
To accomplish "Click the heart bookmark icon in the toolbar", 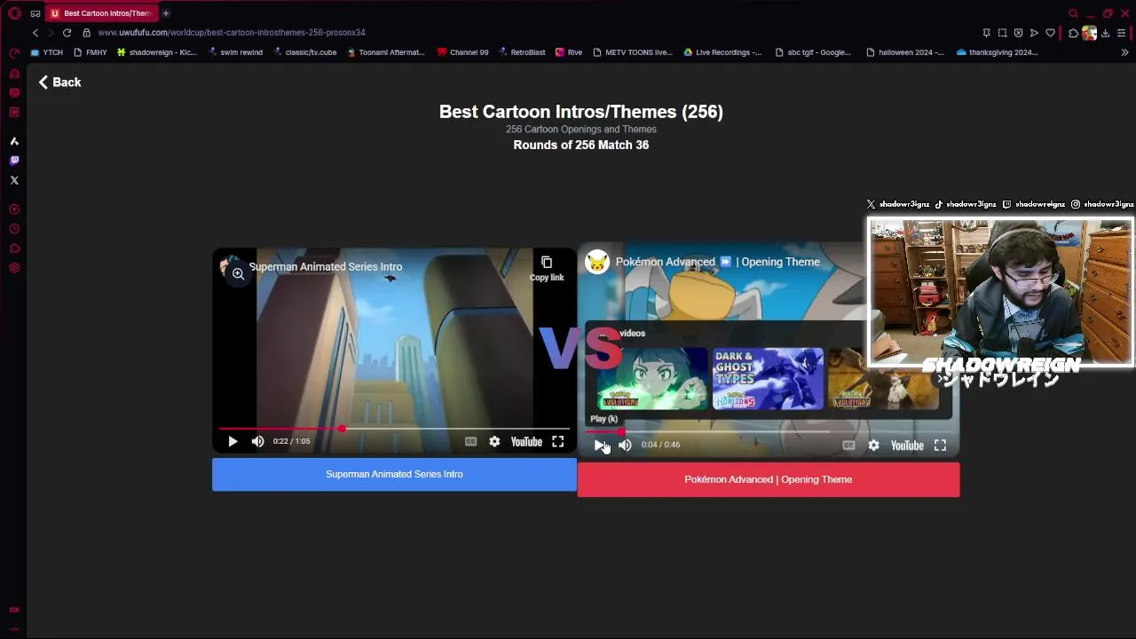I will click(x=1050, y=33).
